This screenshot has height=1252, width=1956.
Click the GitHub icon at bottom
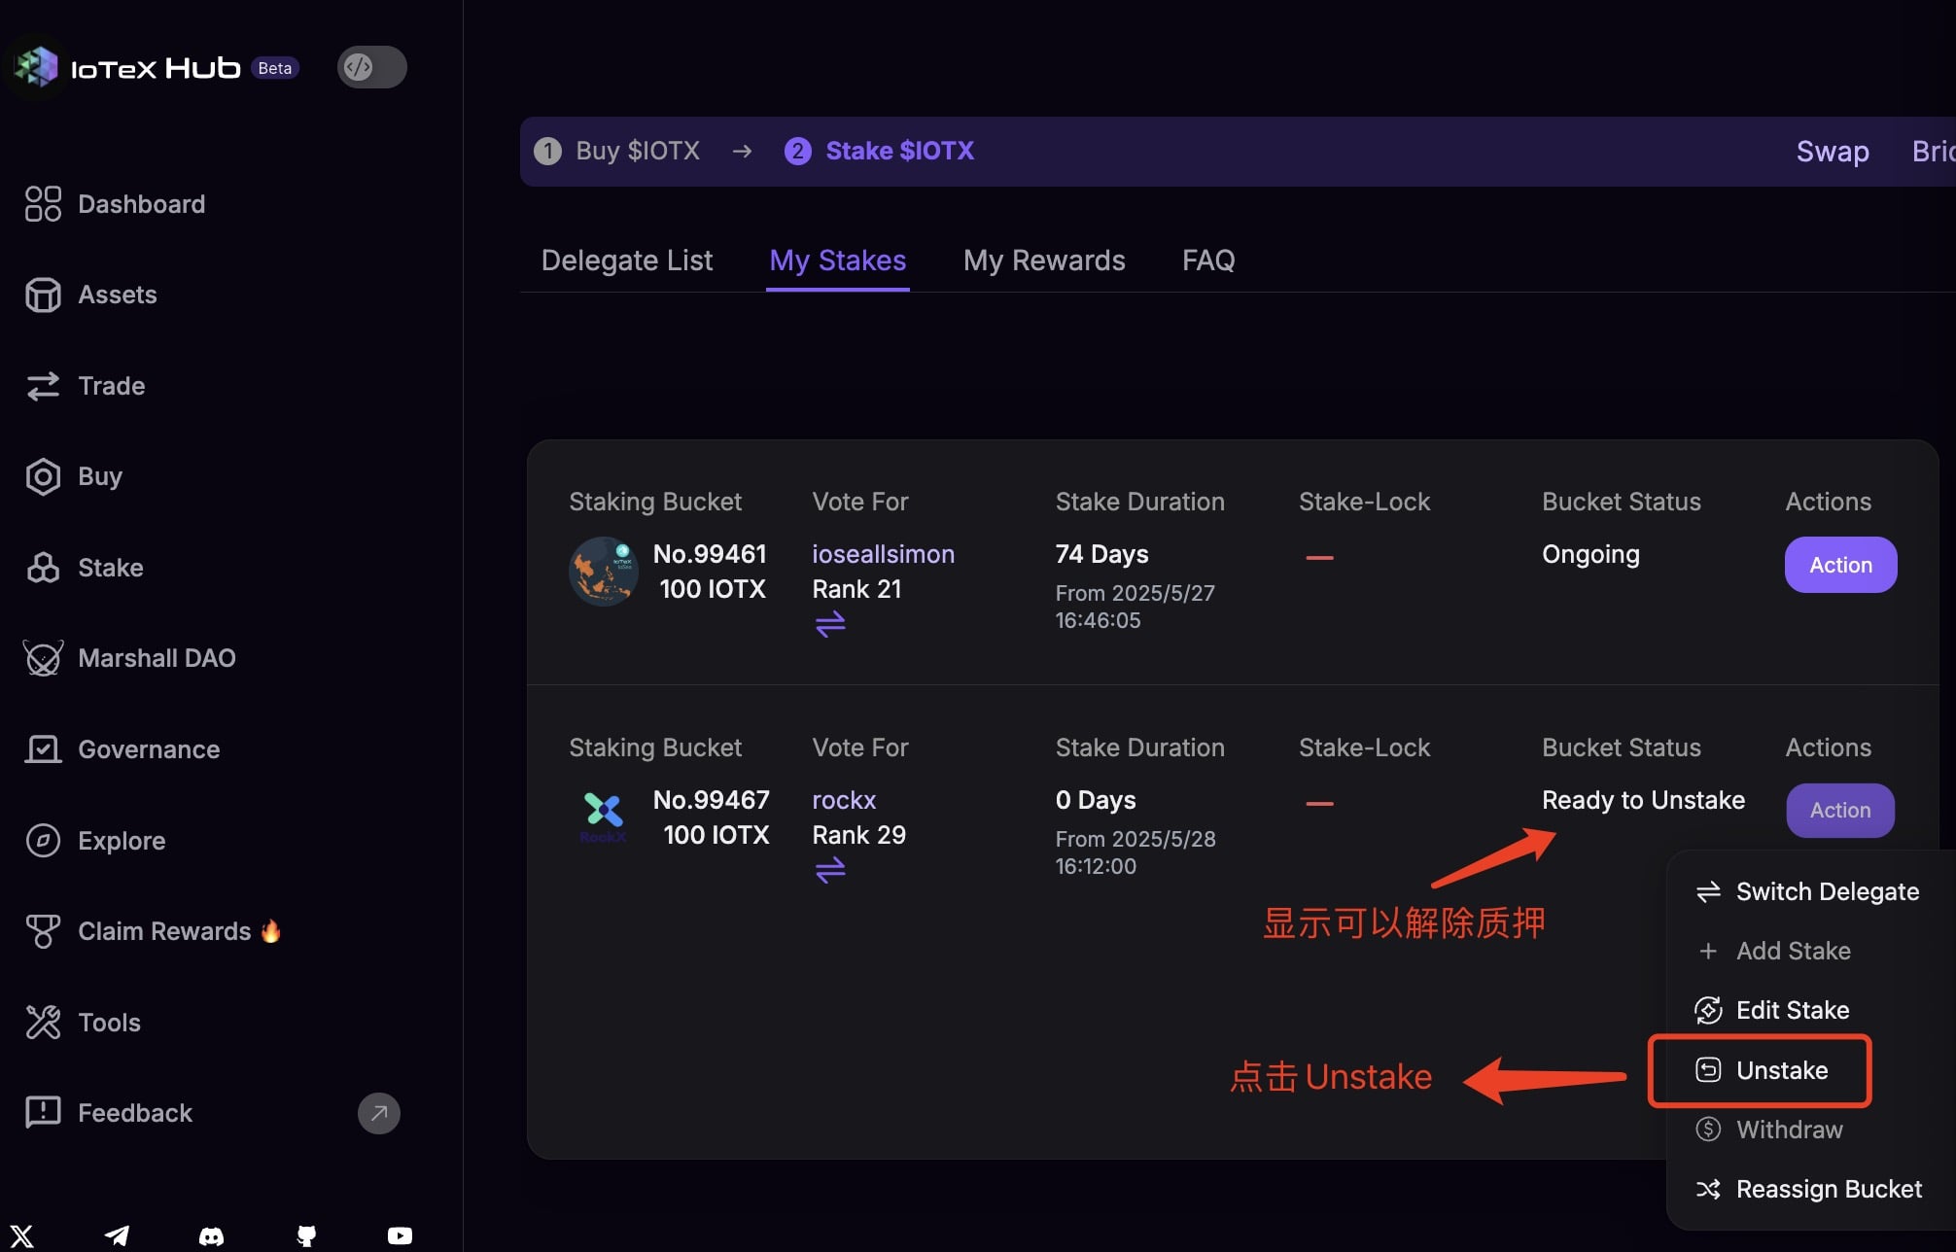coord(306,1235)
